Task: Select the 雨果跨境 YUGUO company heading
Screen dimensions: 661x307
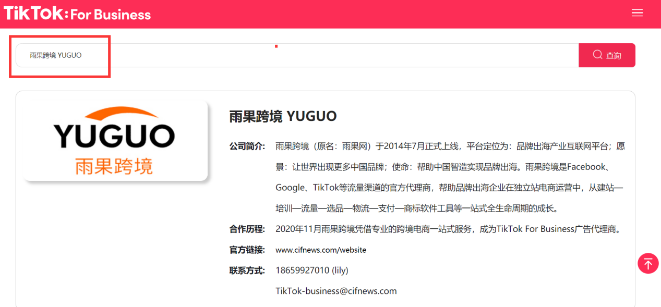Action: [x=282, y=116]
